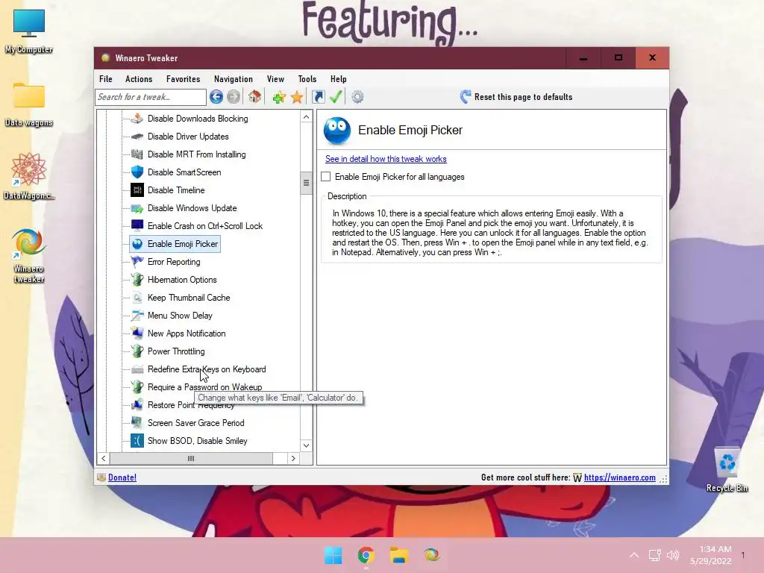Image resolution: width=764 pixels, height=573 pixels.
Task: Open the Tools menu
Action: coord(307,79)
